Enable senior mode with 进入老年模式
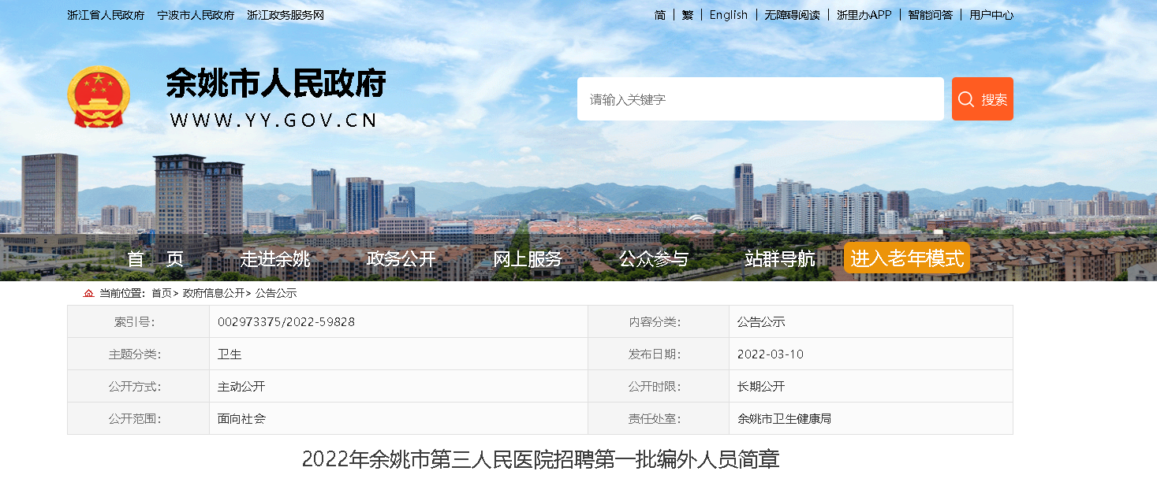Viewport: 1157px width, 486px height. (x=906, y=258)
